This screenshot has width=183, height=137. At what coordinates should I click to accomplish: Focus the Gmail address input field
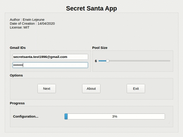tap(50, 57)
